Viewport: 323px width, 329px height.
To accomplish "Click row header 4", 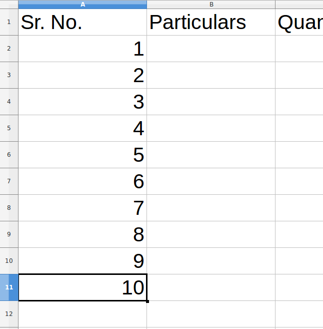I will (x=8, y=102).
